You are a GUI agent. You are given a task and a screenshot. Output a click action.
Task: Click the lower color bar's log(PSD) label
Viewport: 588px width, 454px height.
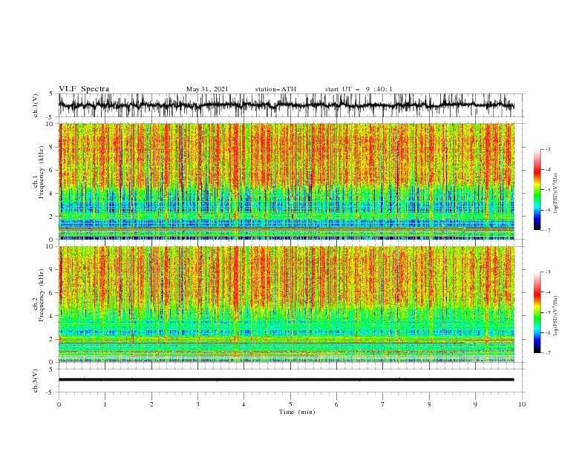coord(555,316)
